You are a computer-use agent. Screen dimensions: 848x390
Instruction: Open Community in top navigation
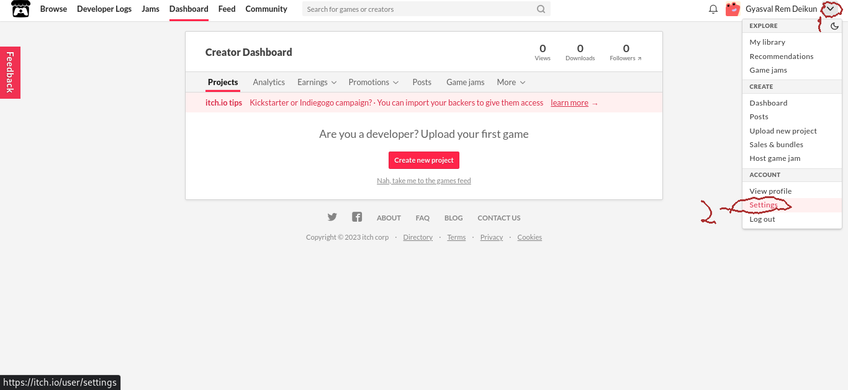coord(266,9)
